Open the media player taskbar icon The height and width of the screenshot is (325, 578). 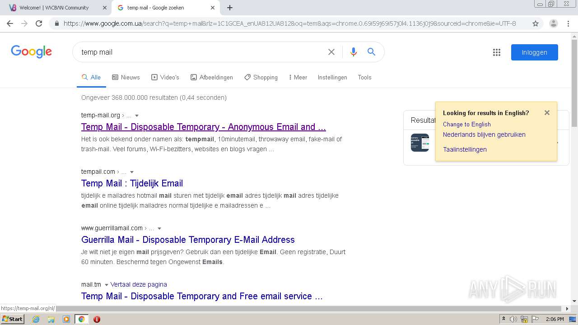[x=66, y=319]
